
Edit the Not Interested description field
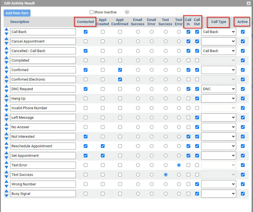(43, 136)
